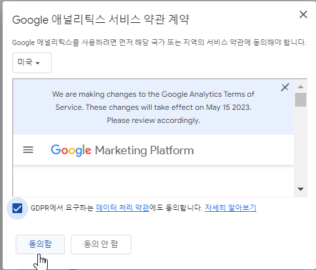316x270 pixels.
Task: Click the scrollbar down arrow
Action: click(300, 189)
